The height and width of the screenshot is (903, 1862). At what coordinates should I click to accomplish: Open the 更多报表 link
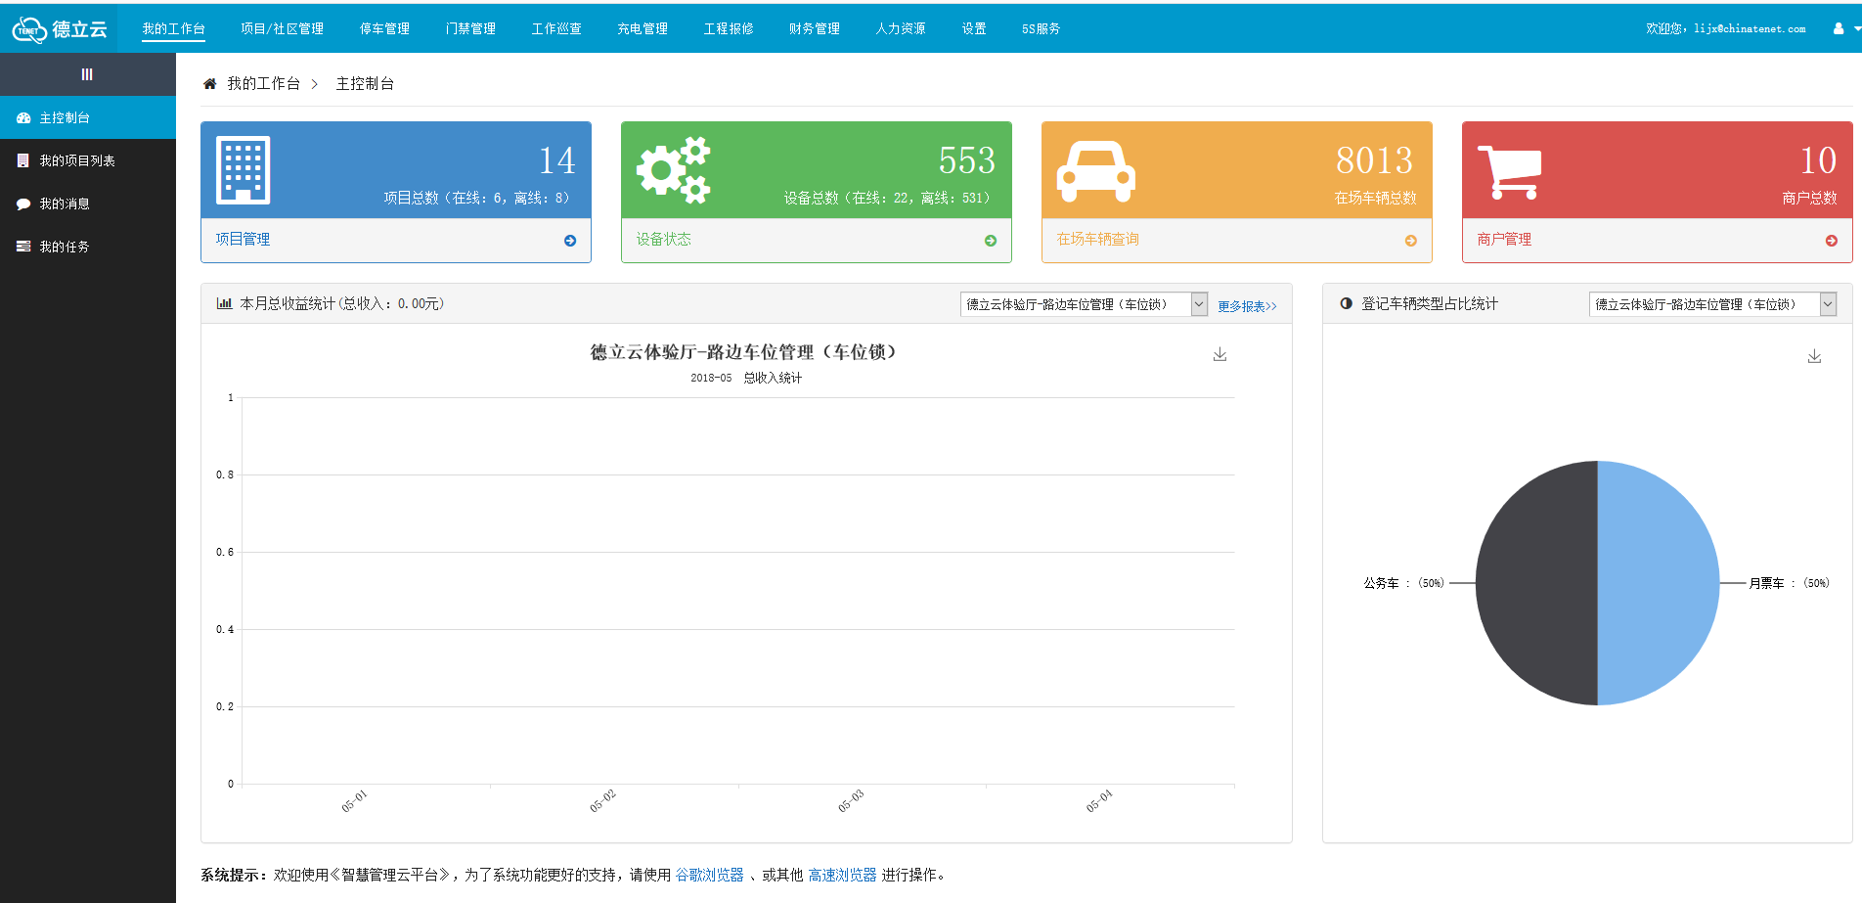click(1247, 305)
